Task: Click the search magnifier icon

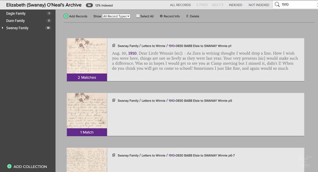Action: 277,4
